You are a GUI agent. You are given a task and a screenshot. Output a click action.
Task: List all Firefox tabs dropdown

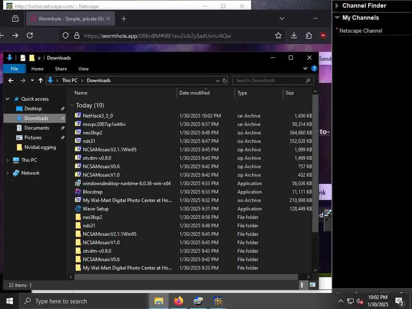(282, 19)
